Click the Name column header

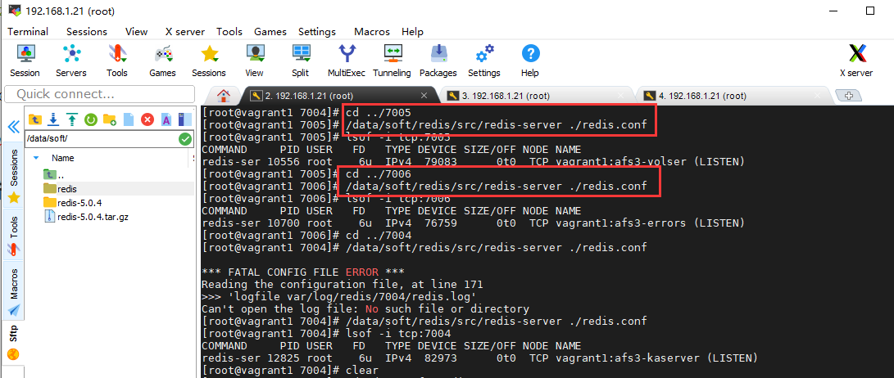click(x=63, y=158)
